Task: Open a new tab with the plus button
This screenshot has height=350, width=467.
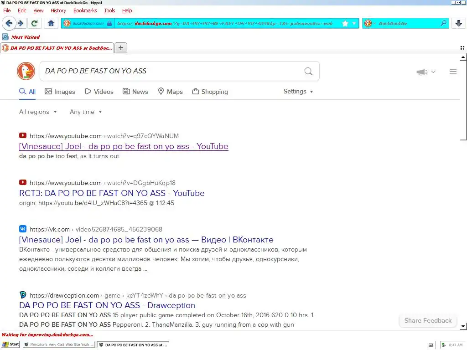Action: coord(121,48)
